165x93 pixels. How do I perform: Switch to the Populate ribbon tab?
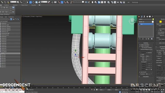[34, 5]
